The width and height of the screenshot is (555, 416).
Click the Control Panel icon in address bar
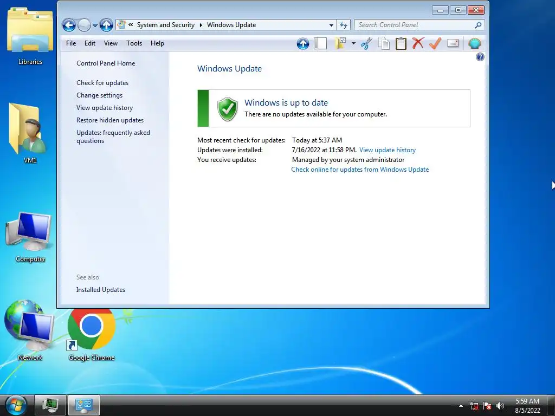(121, 25)
